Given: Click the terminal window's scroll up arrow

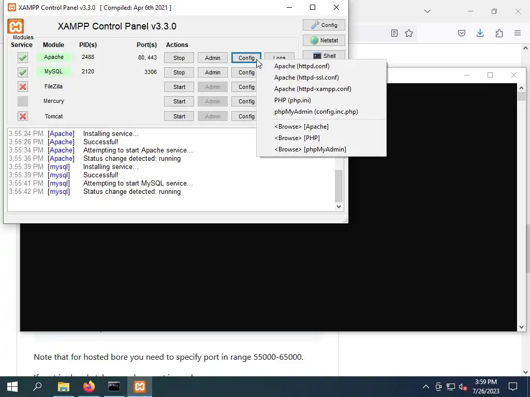Looking at the screenshot, I should [x=521, y=88].
